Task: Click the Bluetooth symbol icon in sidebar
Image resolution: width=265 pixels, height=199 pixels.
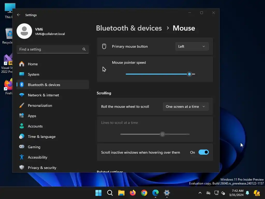Action: click(x=22, y=85)
